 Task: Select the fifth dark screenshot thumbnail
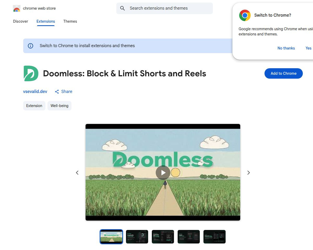[x=214, y=237]
